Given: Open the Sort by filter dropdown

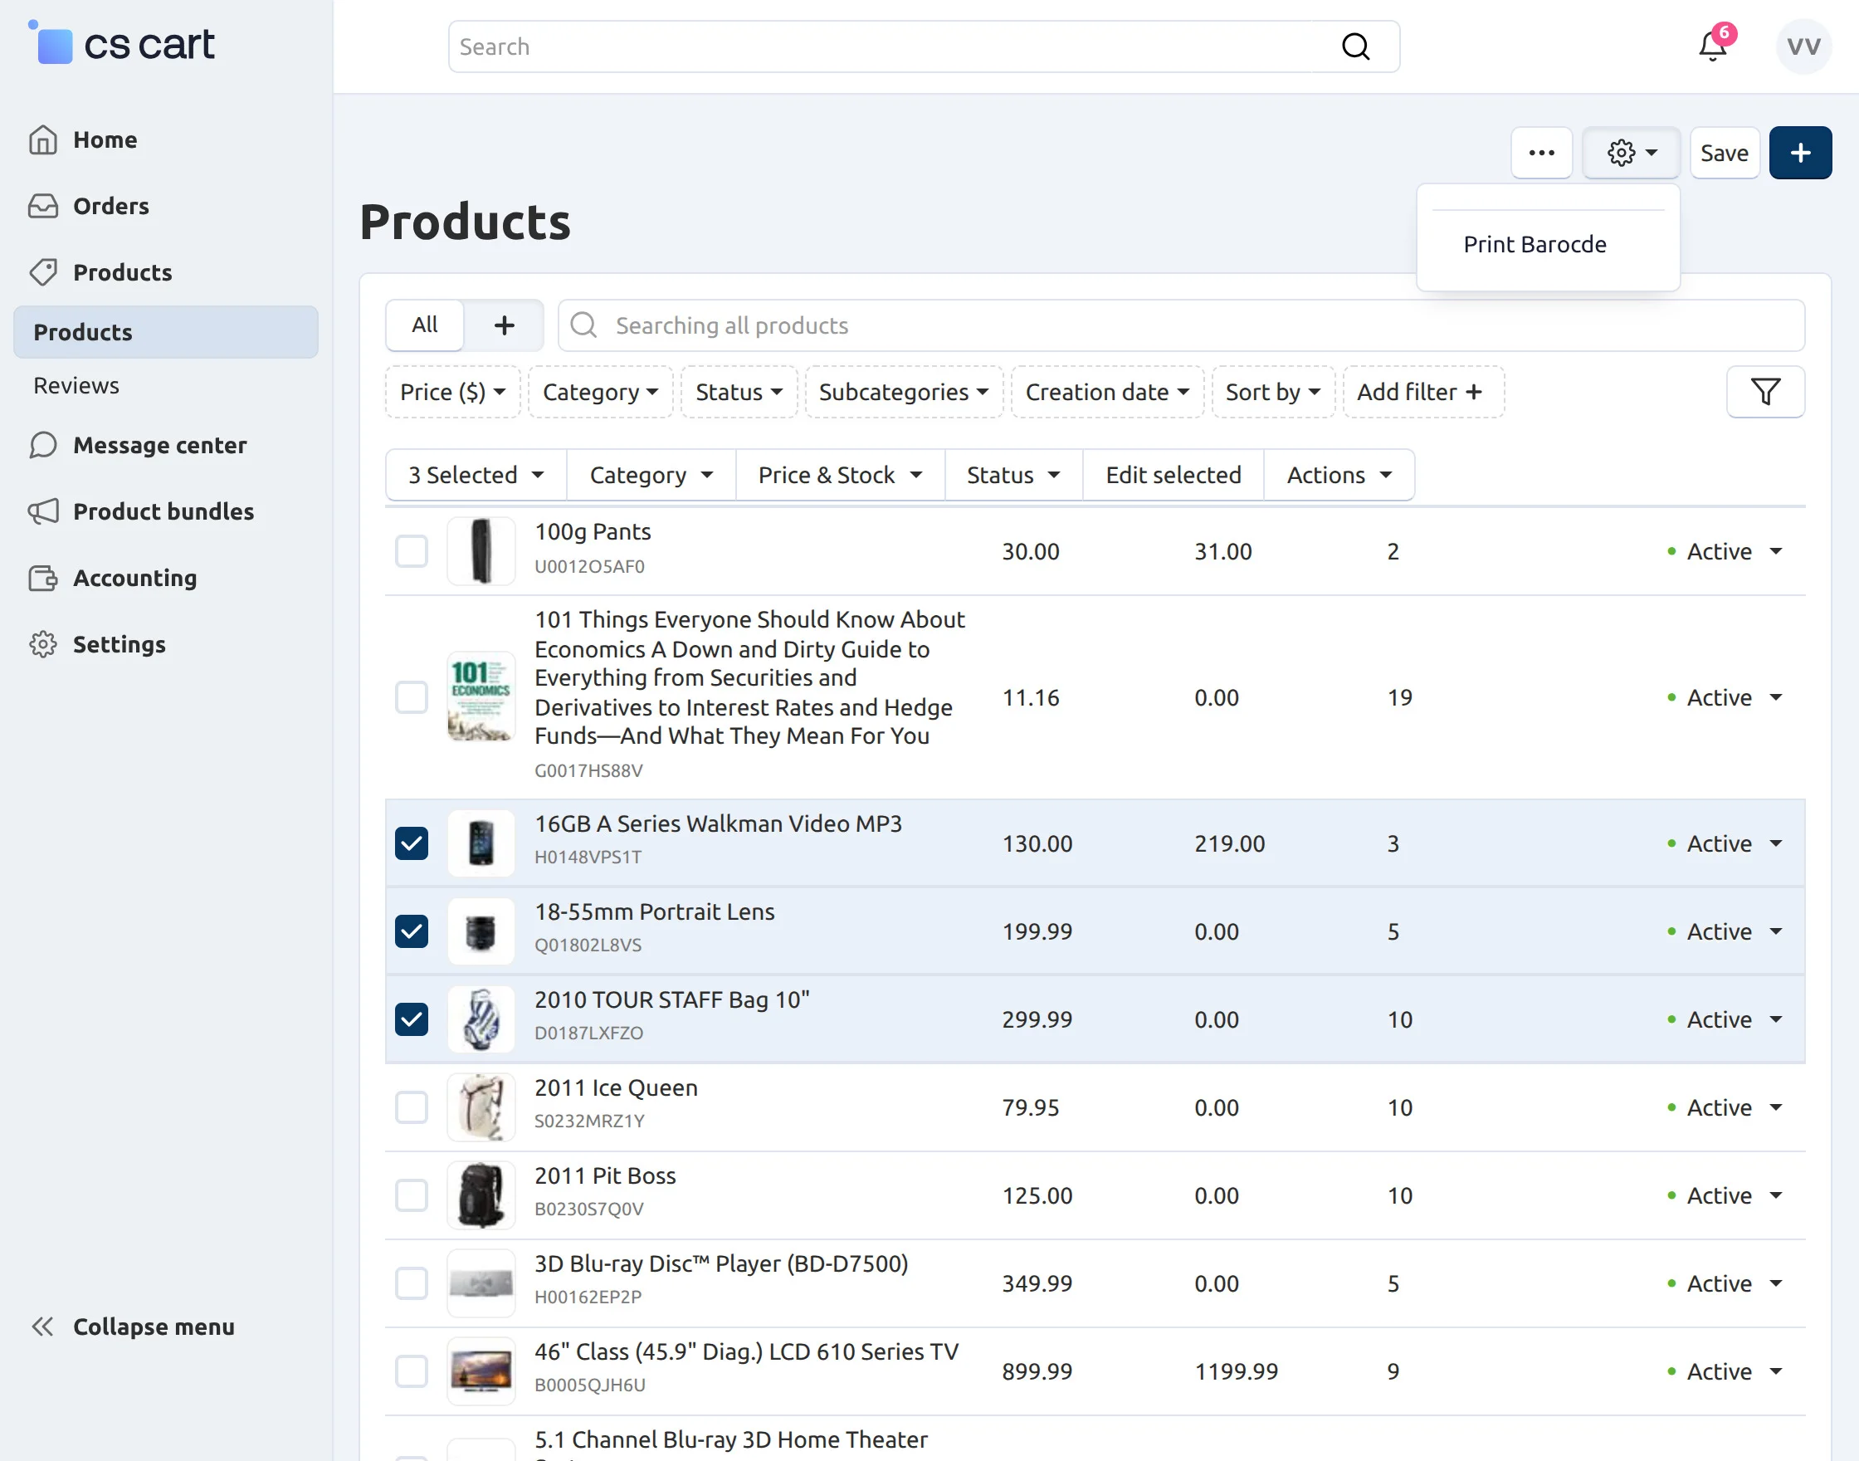Looking at the screenshot, I should pos(1272,393).
